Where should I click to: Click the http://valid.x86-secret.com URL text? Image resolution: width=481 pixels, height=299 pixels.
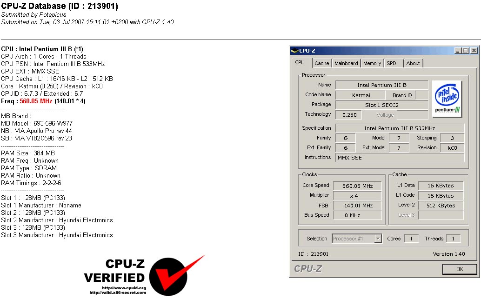118,292
